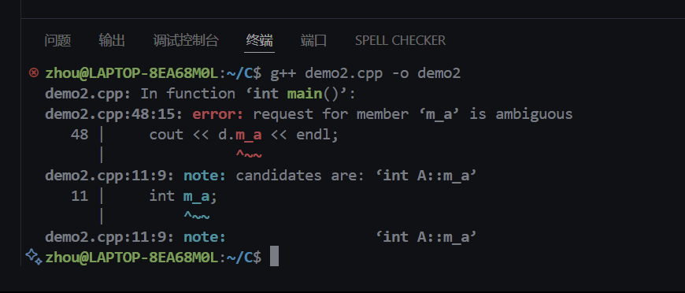The image size is (685, 293).
Task: Click the line number 11 in the output
Action: tap(80, 196)
